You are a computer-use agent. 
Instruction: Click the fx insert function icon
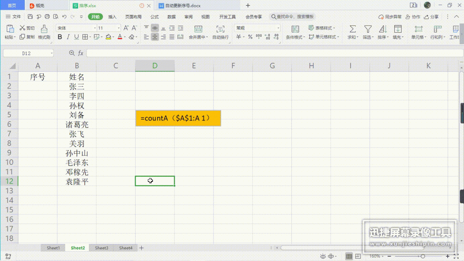coord(80,53)
